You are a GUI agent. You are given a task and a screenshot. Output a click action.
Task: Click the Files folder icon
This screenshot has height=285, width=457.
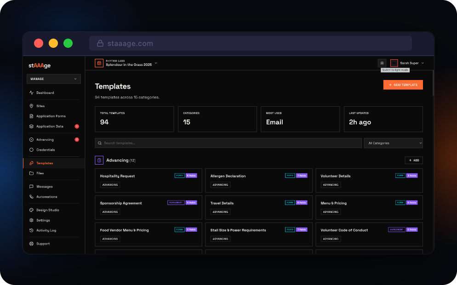point(31,173)
